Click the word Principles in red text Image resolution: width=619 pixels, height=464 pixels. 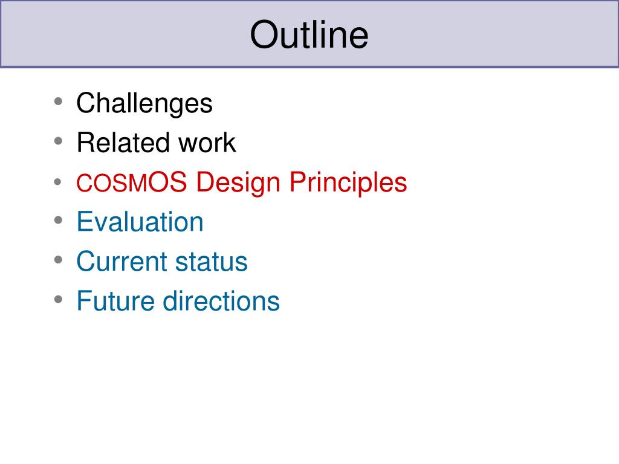[x=348, y=183]
